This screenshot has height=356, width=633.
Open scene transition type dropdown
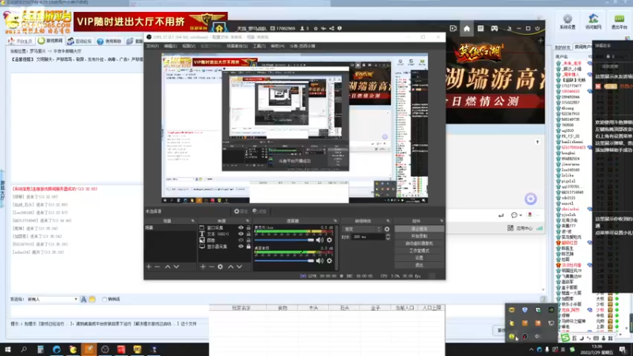362,229
